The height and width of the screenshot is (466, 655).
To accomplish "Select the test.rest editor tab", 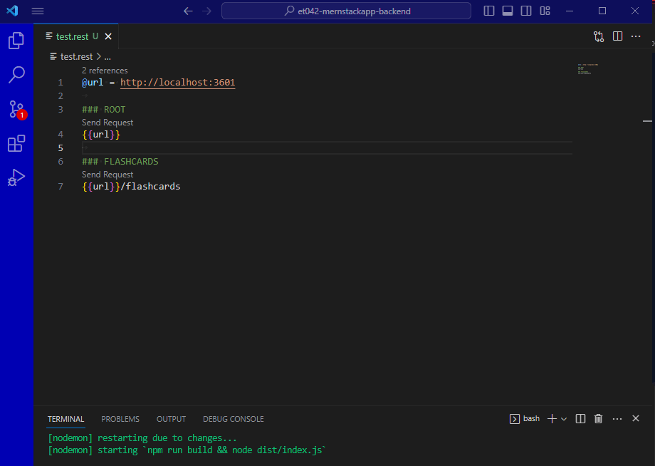I will click(76, 36).
